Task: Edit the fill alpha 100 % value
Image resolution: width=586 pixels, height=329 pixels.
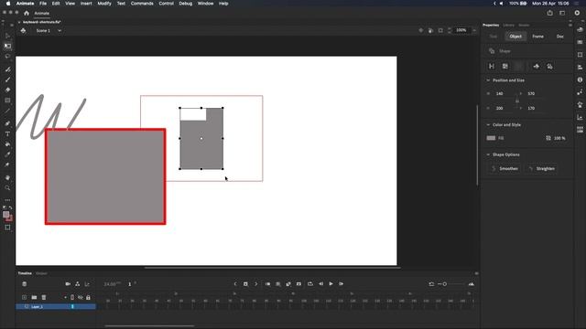Action: pos(559,138)
